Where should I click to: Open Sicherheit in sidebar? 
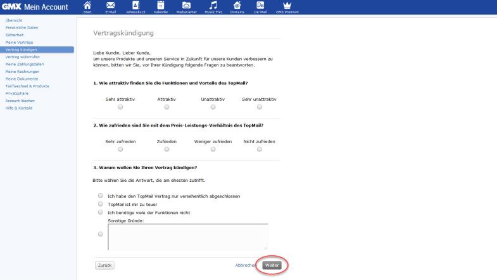coord(15,35)
